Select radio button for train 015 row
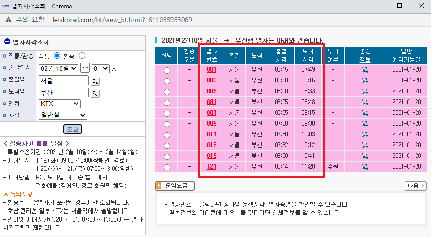Image resolution: width=432 pixels, height=237 pixels. point(167,156)
